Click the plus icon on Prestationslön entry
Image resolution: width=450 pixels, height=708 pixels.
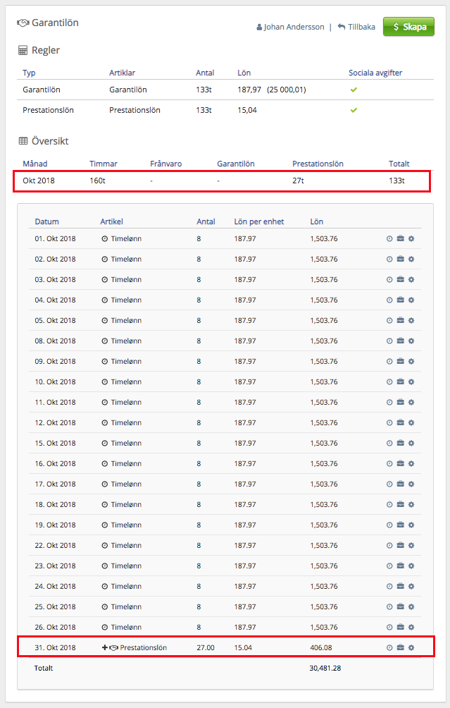tap(105, 648)
